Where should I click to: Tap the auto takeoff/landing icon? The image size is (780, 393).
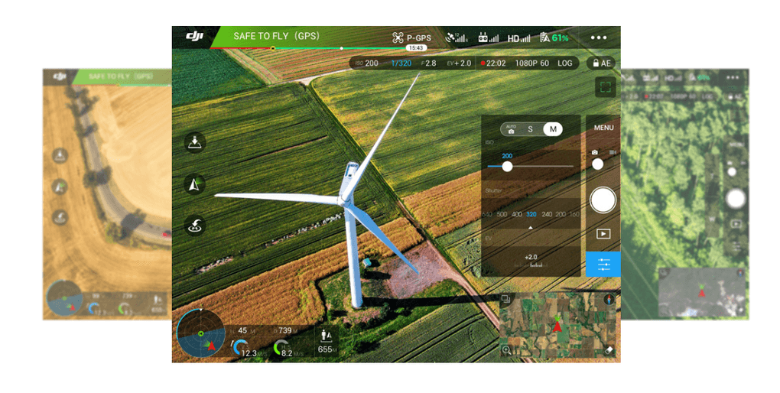195,142
